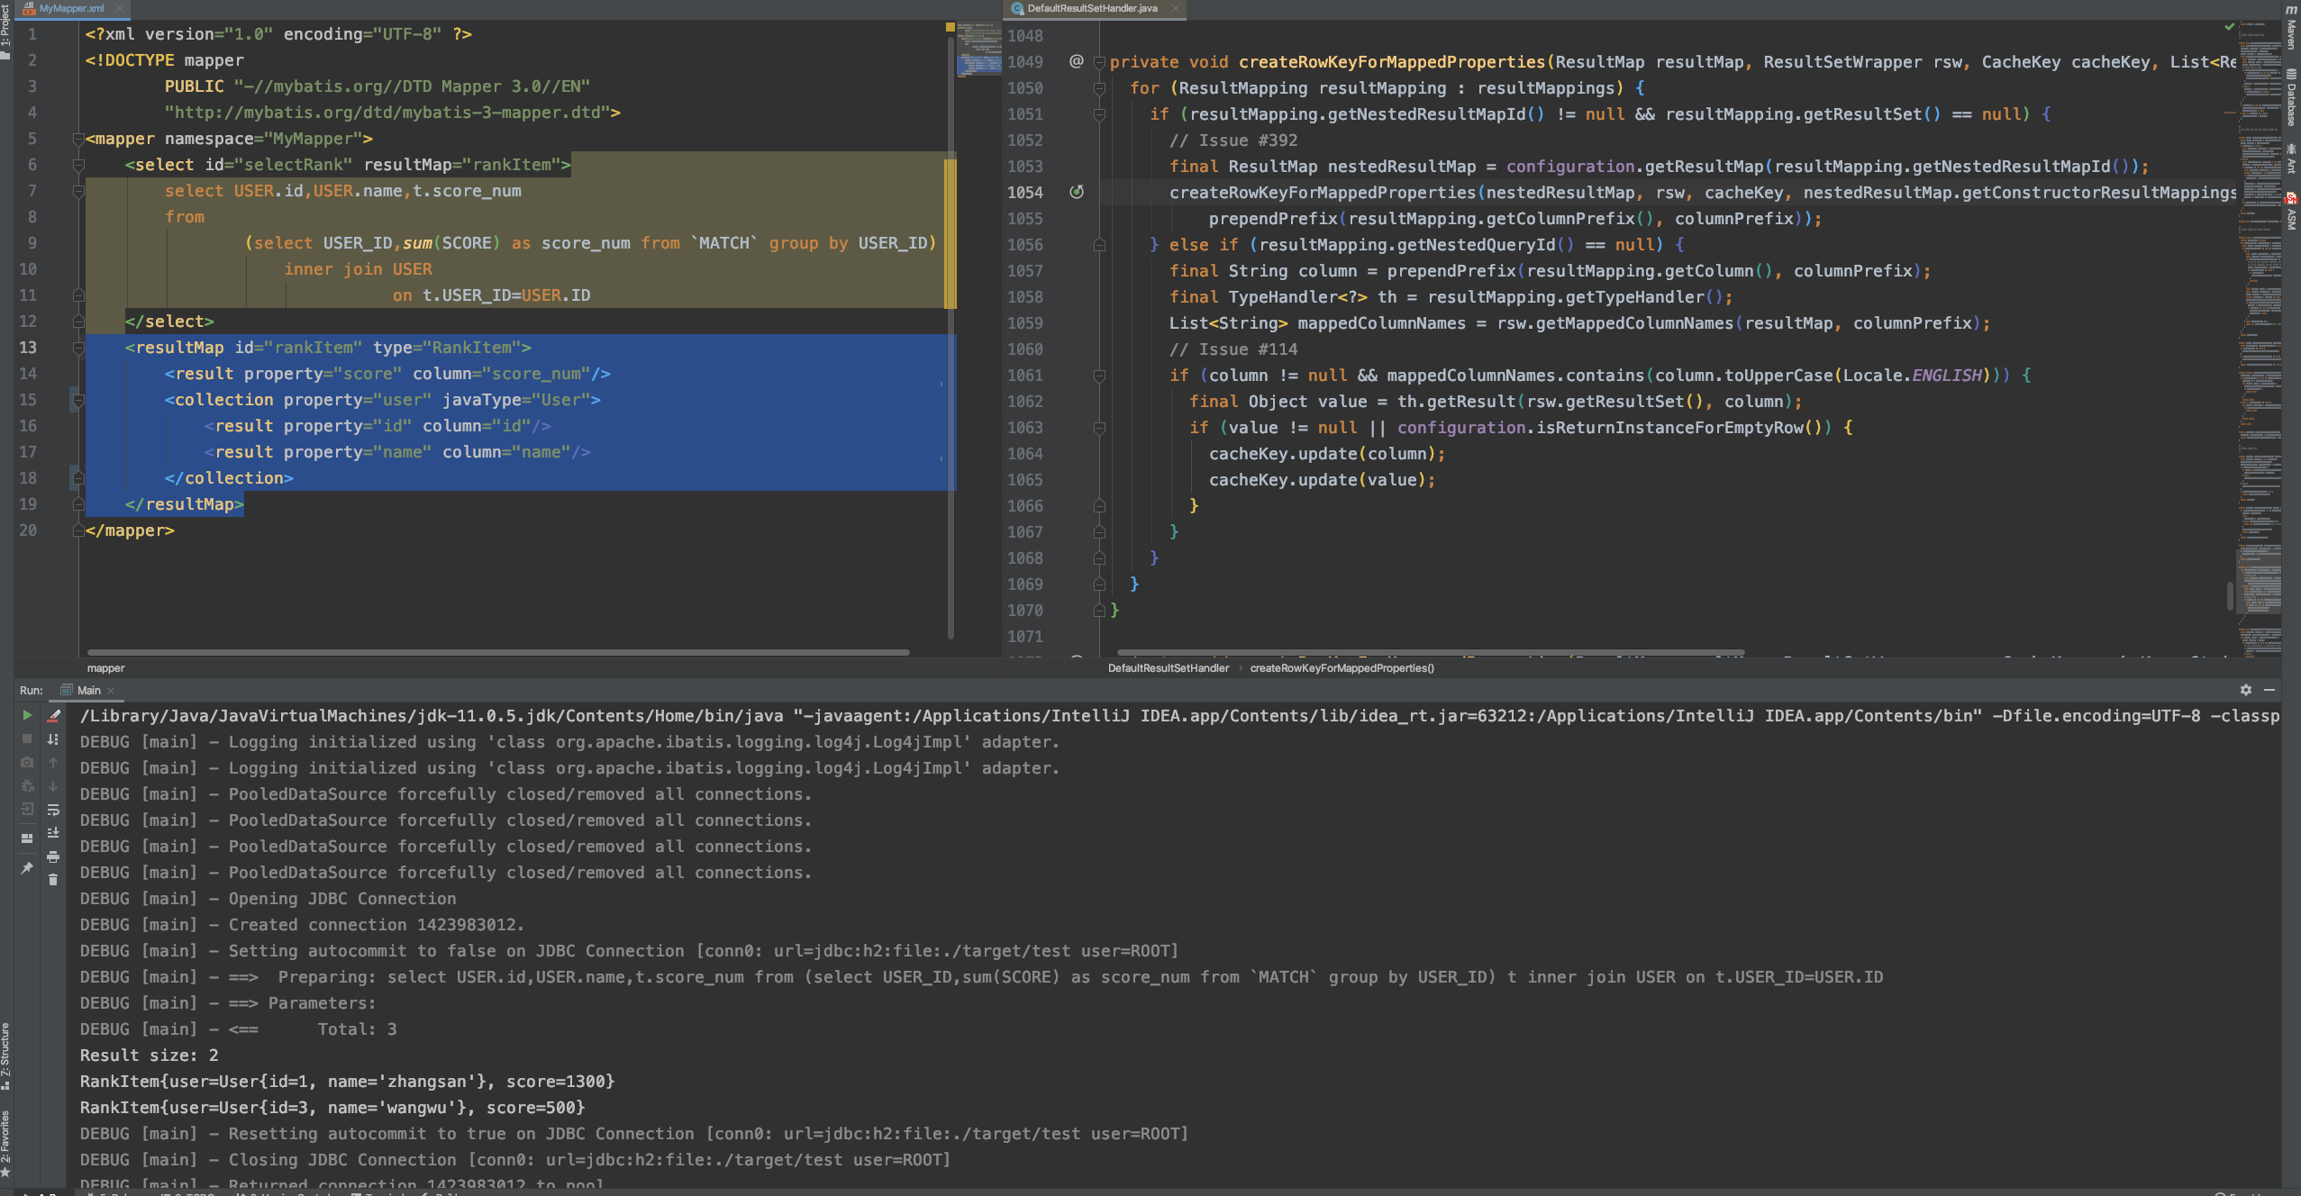Click the dump threads camera icon

point(27,762)
